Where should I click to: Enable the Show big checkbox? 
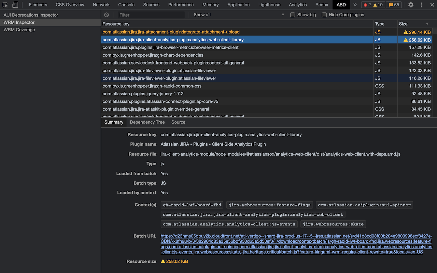click(x=293, y=15)
